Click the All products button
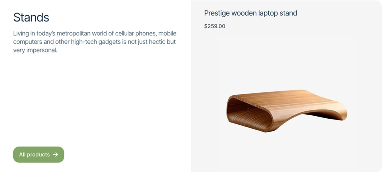 click(x=38, y=155)
